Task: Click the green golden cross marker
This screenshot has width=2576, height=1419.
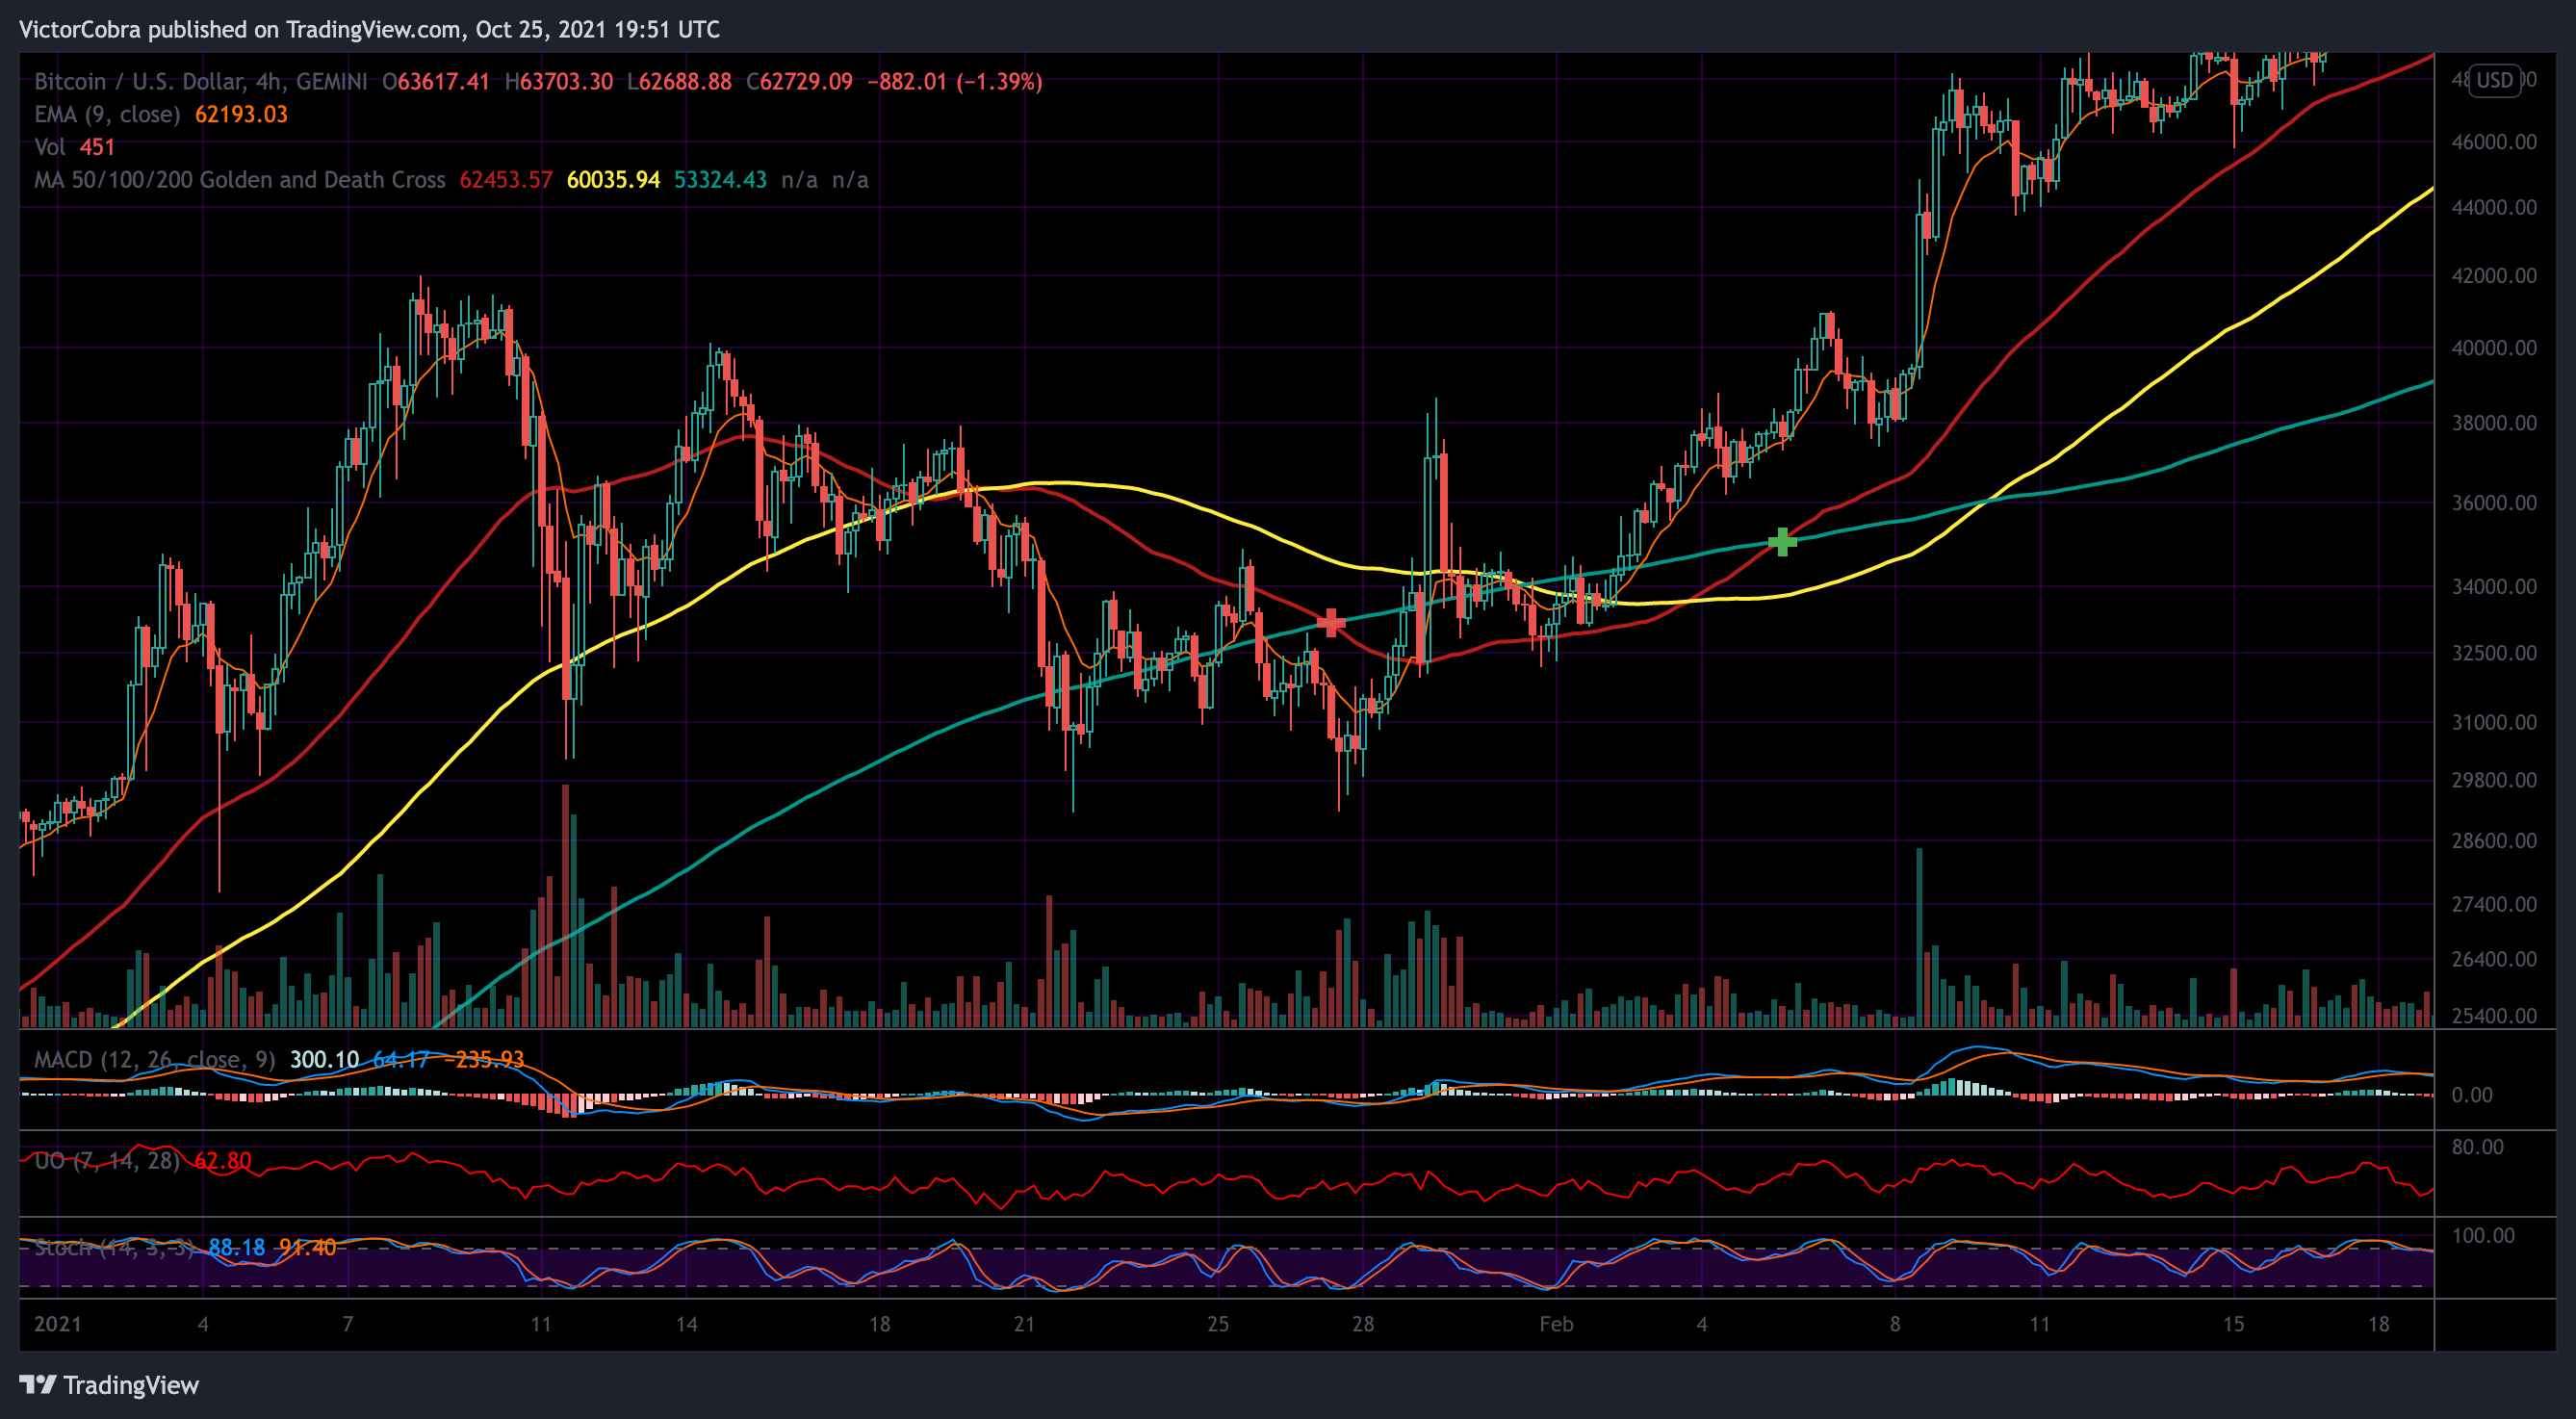Action: point(1782,542)
